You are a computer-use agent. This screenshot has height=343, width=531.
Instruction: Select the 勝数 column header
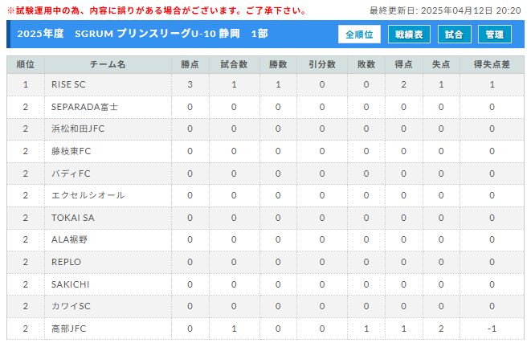tap(278, 65)
